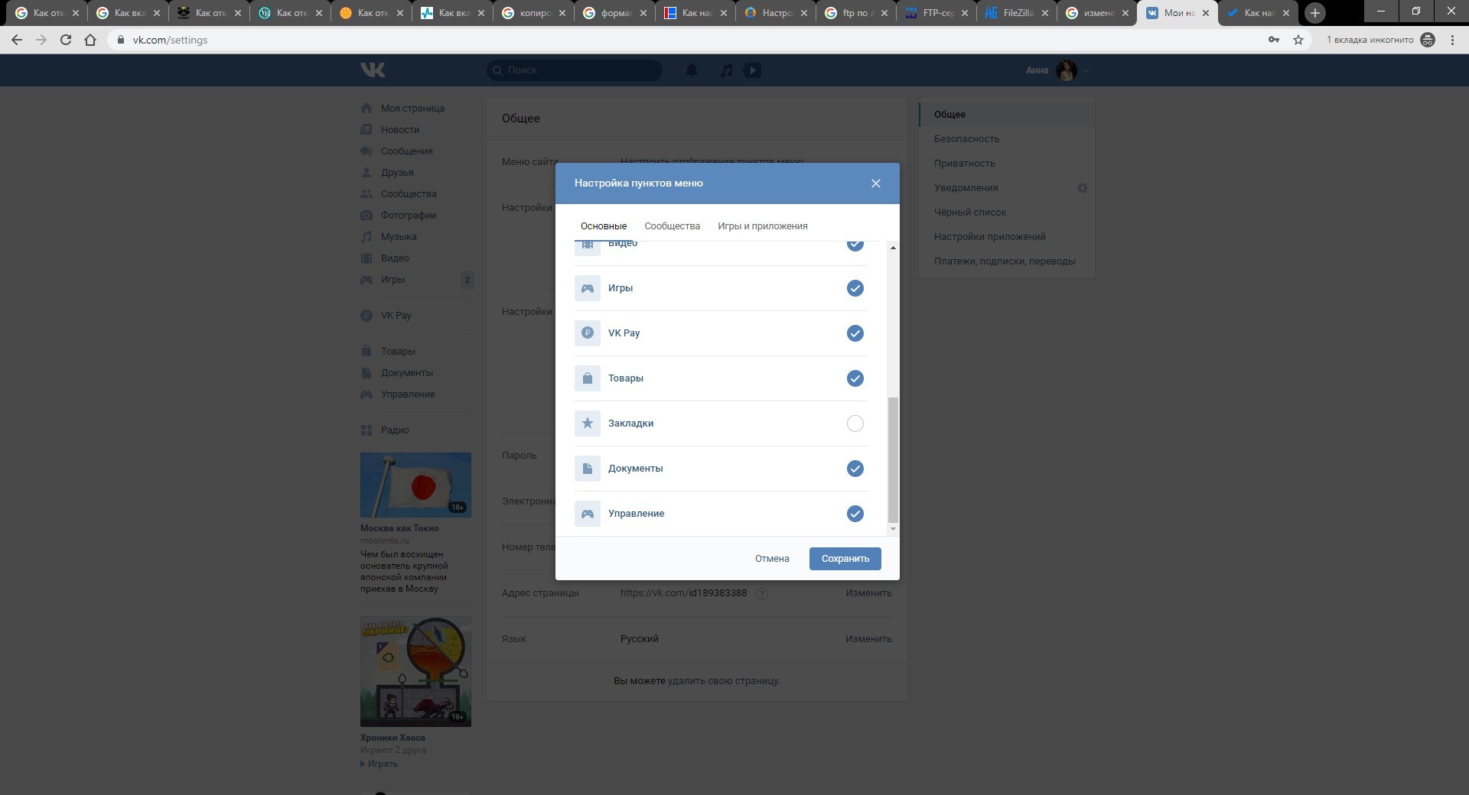Viewport: 1469px width, 795px height.
Task: Click the Музыка note icon in sidebar
Action: tap(366, 237)
